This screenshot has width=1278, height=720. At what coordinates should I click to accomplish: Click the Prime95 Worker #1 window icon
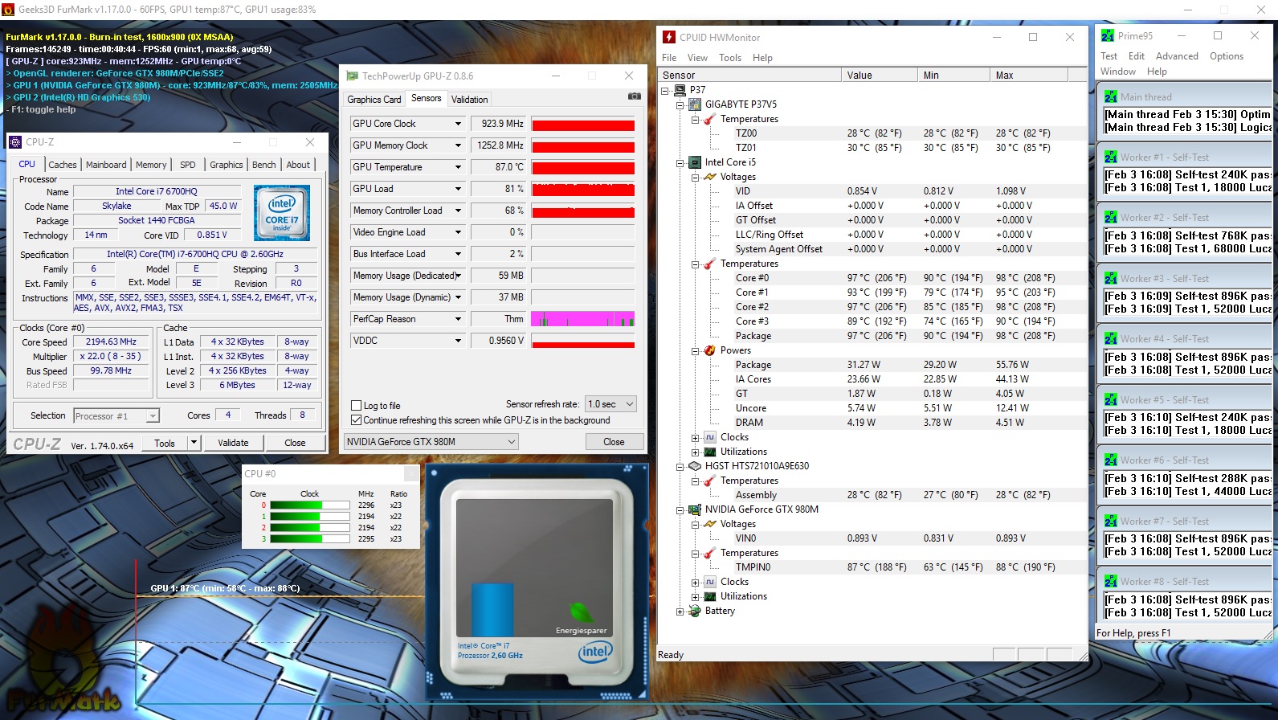coord(1111,157)
